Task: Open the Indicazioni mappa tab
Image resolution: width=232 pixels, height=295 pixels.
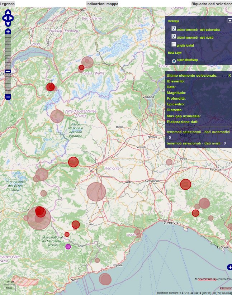Action: [102, 4]
